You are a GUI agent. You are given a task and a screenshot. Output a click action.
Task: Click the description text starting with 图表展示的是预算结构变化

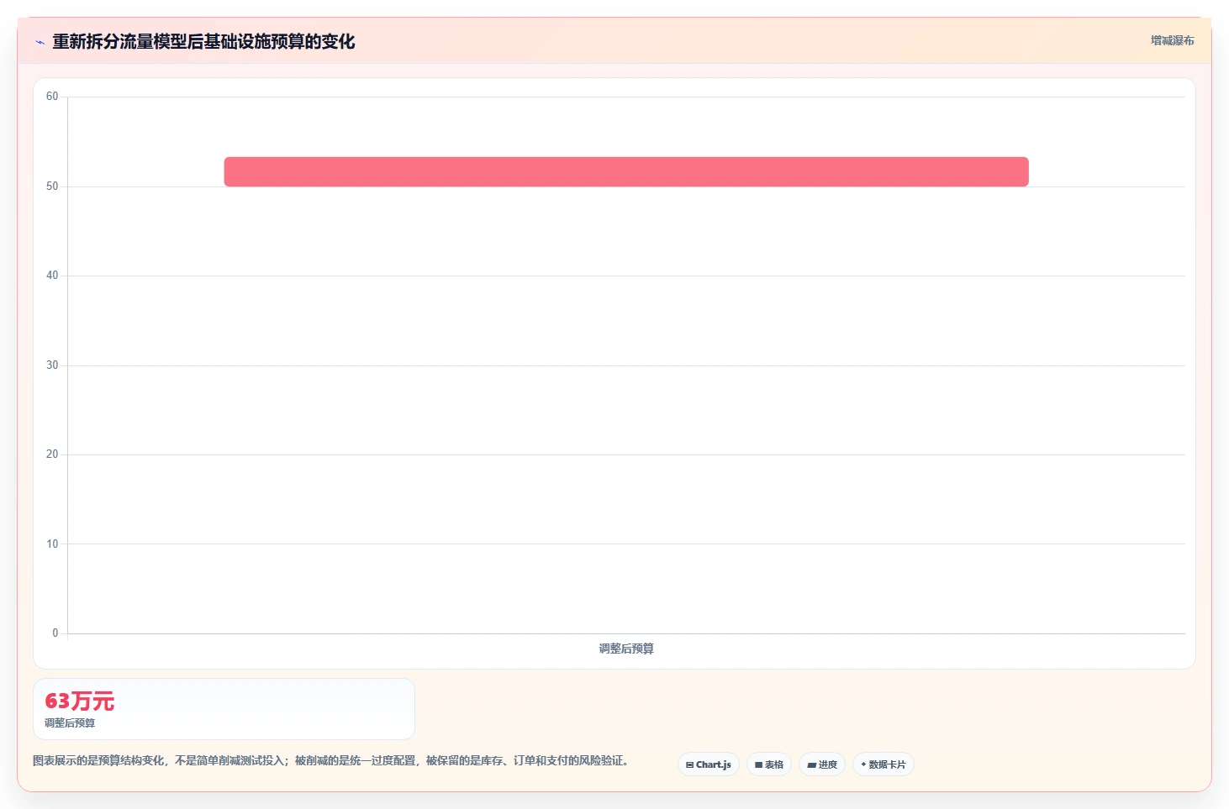[x=330, y=760]
